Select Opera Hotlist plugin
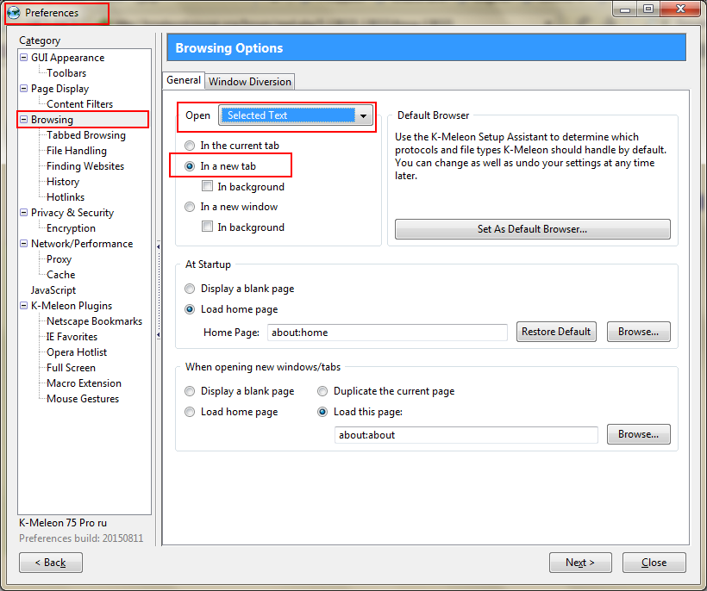Screen dimensions: 707x591 pos(77,352)
